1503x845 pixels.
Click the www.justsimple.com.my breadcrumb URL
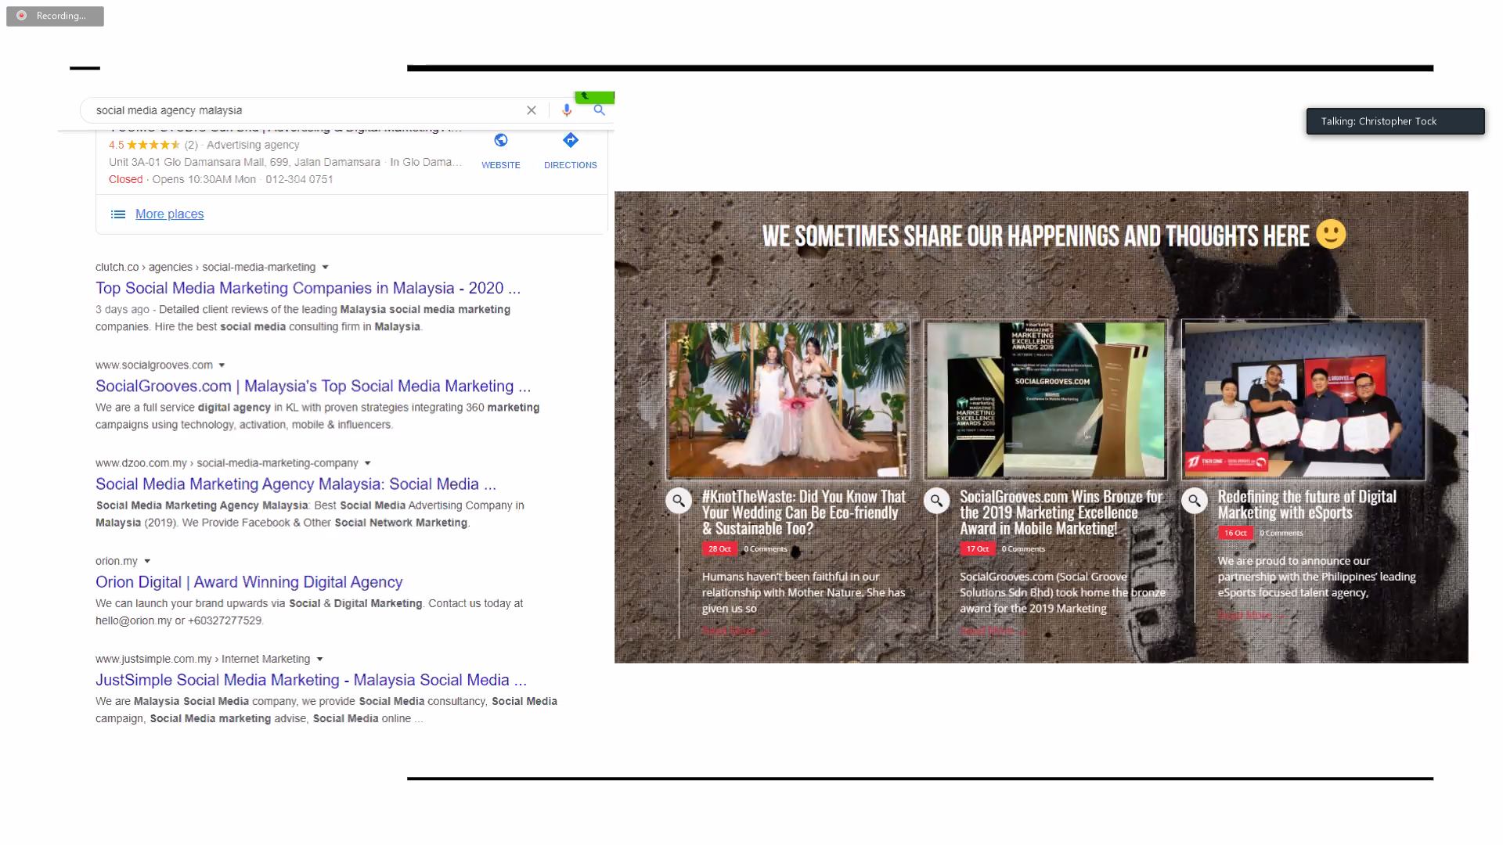(x=203, y=660)
